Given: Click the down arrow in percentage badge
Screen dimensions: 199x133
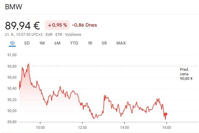Looking at the screenshot, I should pyautogui.click(x=49, y=25).
